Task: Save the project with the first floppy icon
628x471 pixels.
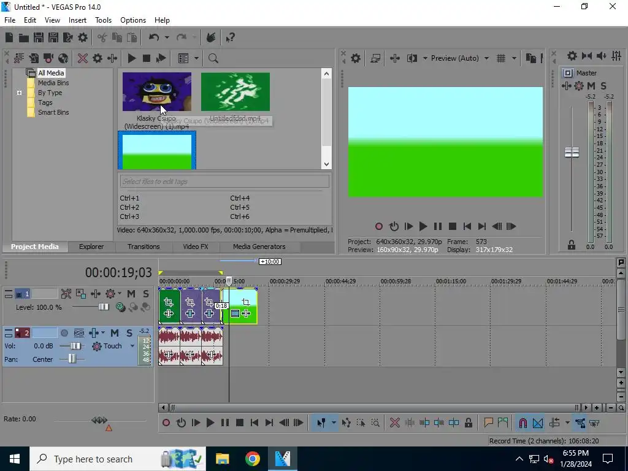Action: pyautogui.click(x=39, y=37)
